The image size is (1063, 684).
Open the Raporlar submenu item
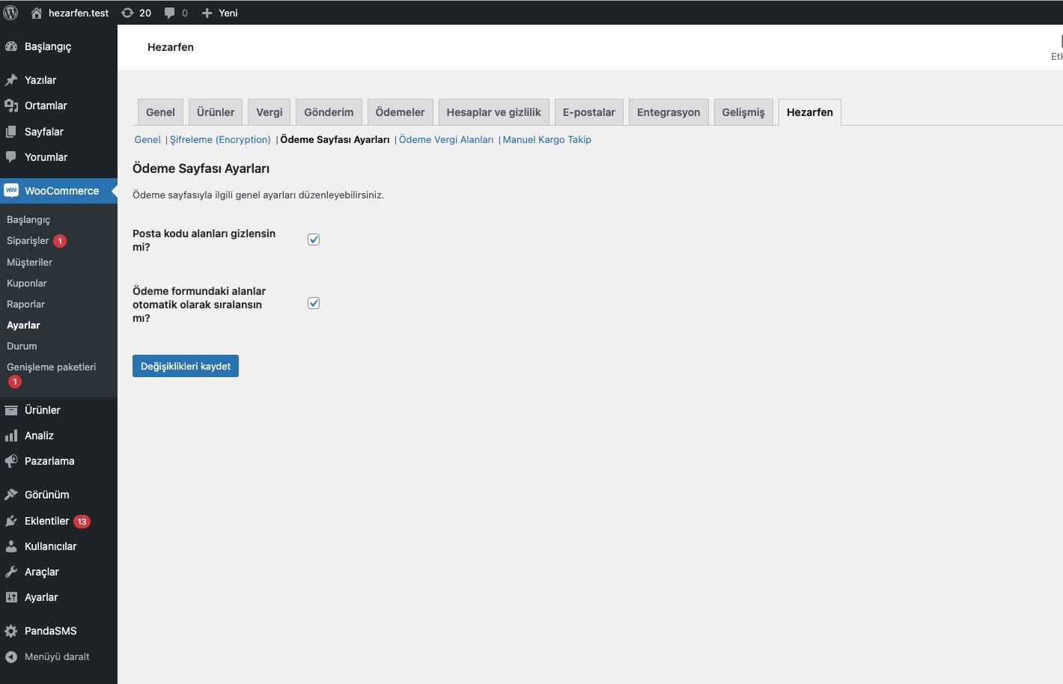(x=25, y=304)
